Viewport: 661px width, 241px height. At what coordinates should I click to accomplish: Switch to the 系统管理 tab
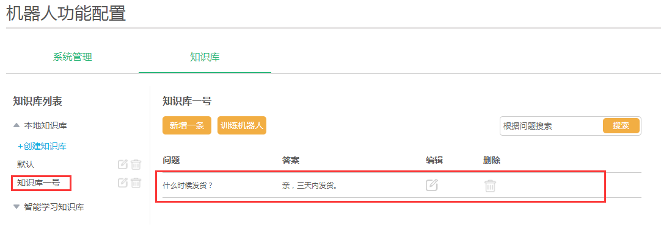[73, 58]
